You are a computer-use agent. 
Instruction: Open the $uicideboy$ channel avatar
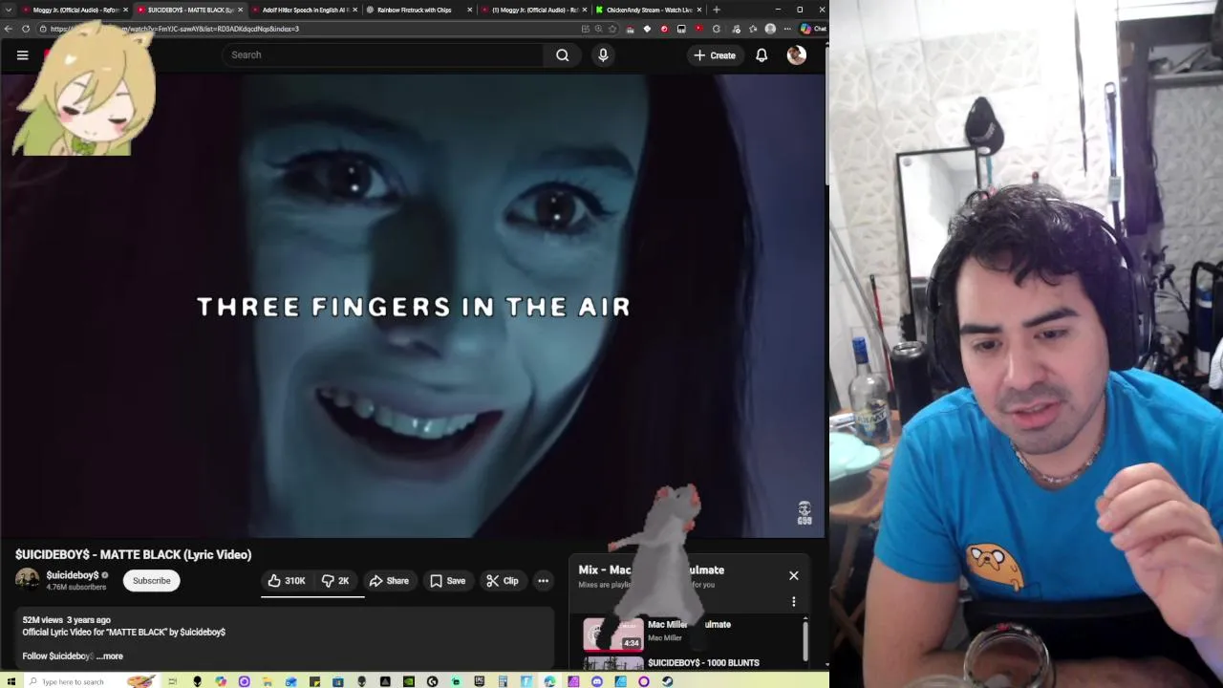(x=28, y=579)
